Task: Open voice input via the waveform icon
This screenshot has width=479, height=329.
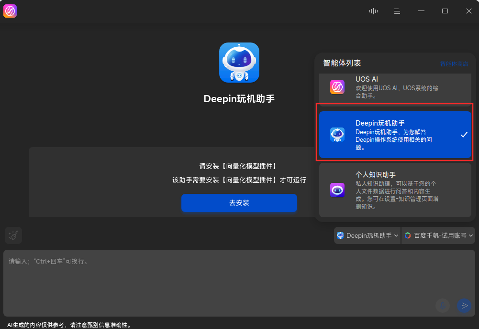Action: point(373,11)
